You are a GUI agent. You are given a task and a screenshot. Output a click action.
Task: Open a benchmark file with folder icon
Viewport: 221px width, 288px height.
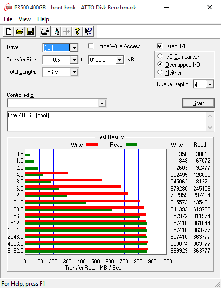pos(20,31)
